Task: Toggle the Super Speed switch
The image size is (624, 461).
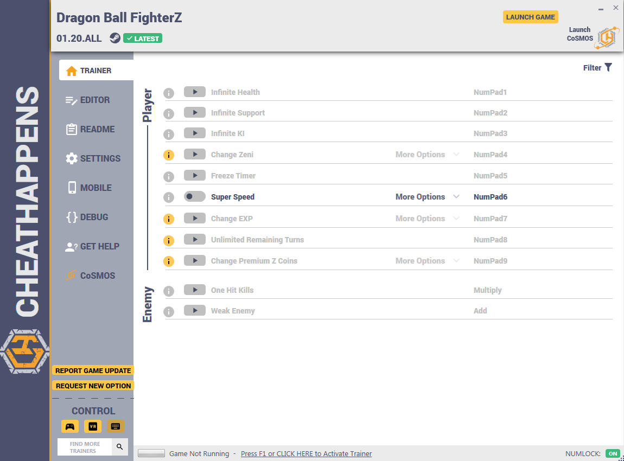Action: [x=195, y=196]
